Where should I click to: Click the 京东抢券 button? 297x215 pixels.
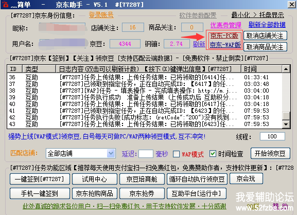coord(142,193)
